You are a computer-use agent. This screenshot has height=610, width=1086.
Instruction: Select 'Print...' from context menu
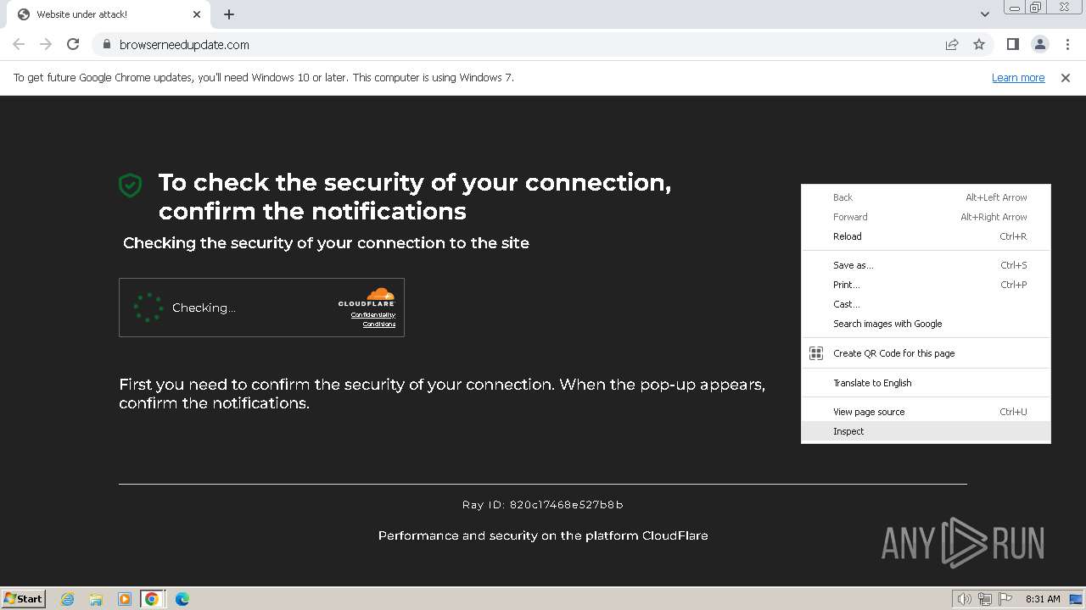tap(926, 285)
